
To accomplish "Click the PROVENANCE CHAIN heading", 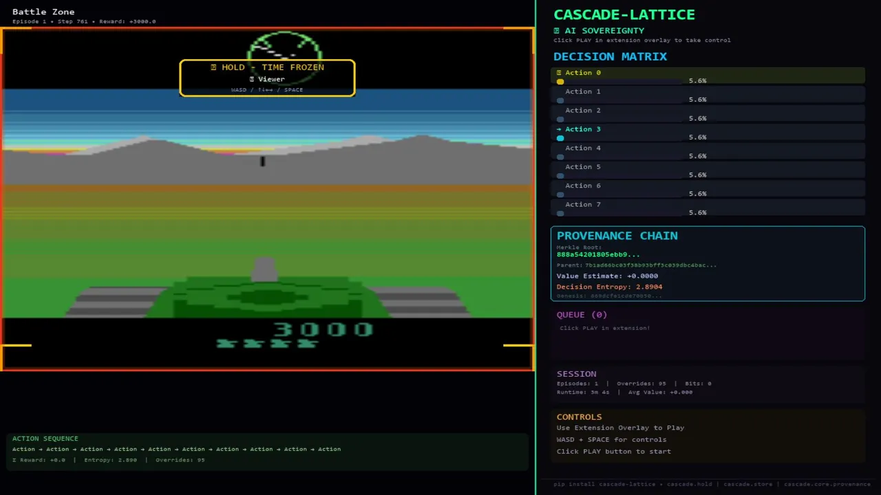I will click(x=617, y=236).
